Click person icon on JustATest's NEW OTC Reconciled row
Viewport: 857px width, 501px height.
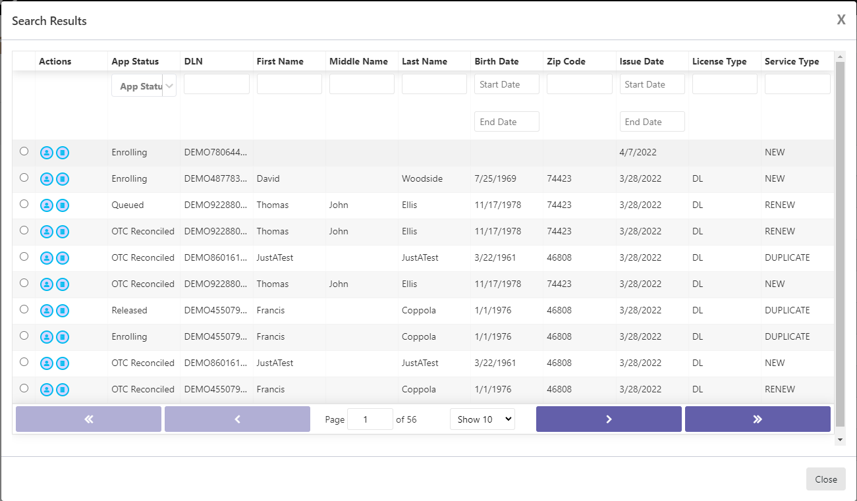click(x=46, y=363)
